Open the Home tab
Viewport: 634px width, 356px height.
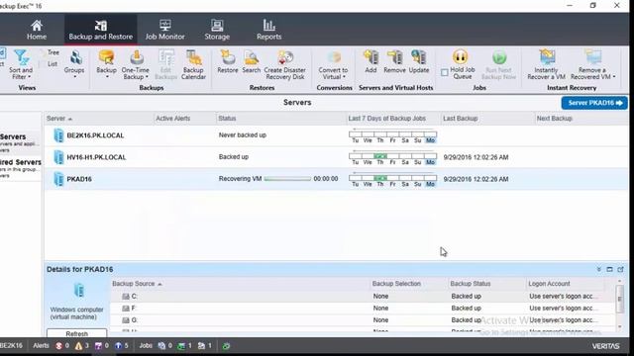click(x=37, y=30)
